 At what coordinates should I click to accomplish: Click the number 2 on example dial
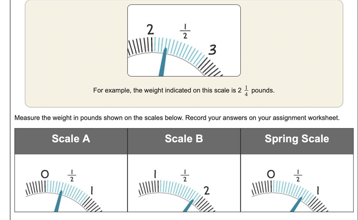(x=150, y=30)
